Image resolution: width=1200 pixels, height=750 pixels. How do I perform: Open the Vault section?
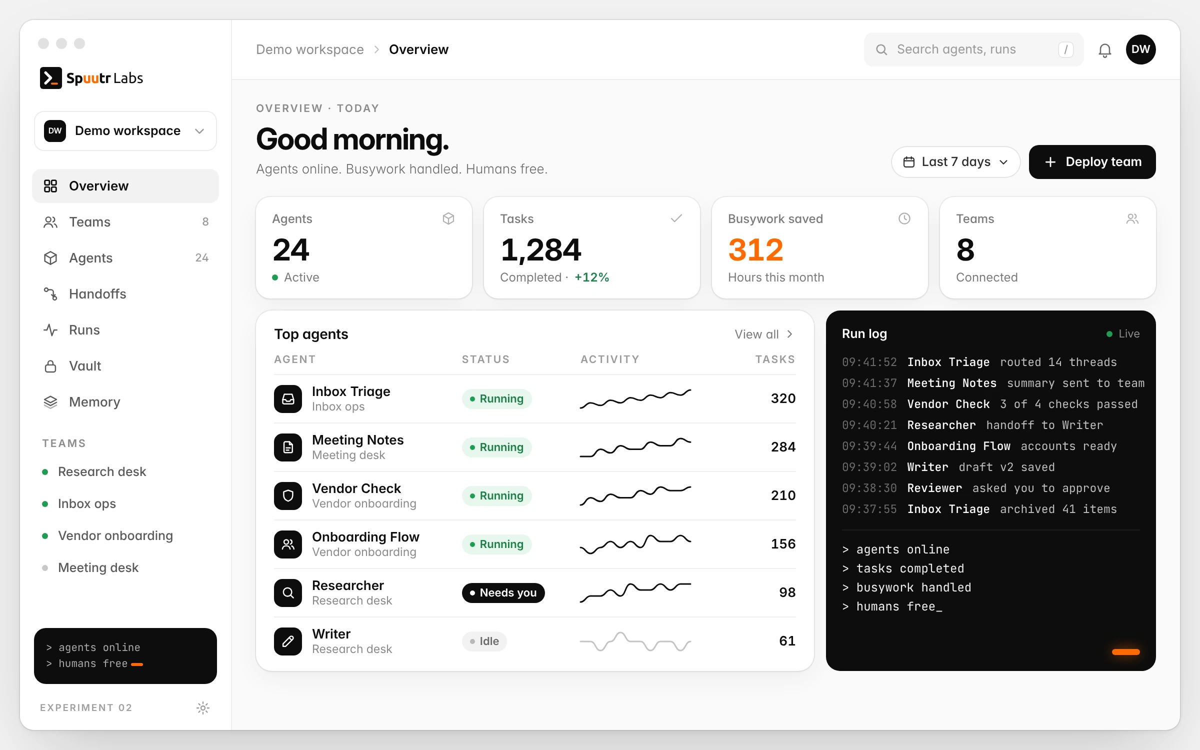coord(125,366)
